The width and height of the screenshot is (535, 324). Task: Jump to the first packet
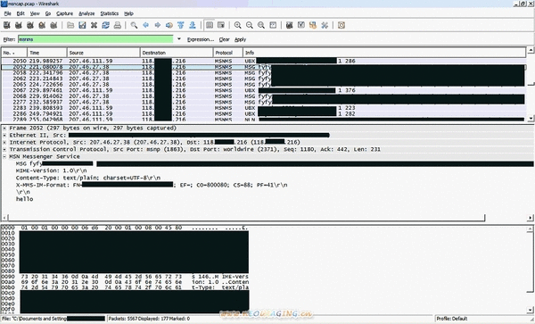point(181,25)
